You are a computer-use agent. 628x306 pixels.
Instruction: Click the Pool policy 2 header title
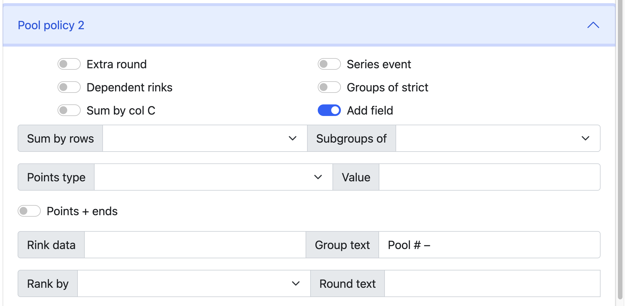click(51, 25)
